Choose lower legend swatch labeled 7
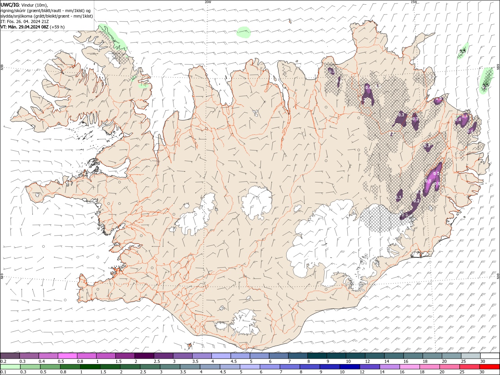The width and height of the screenshot is (500, 375). pyautogui.click(x=289, y=367)
